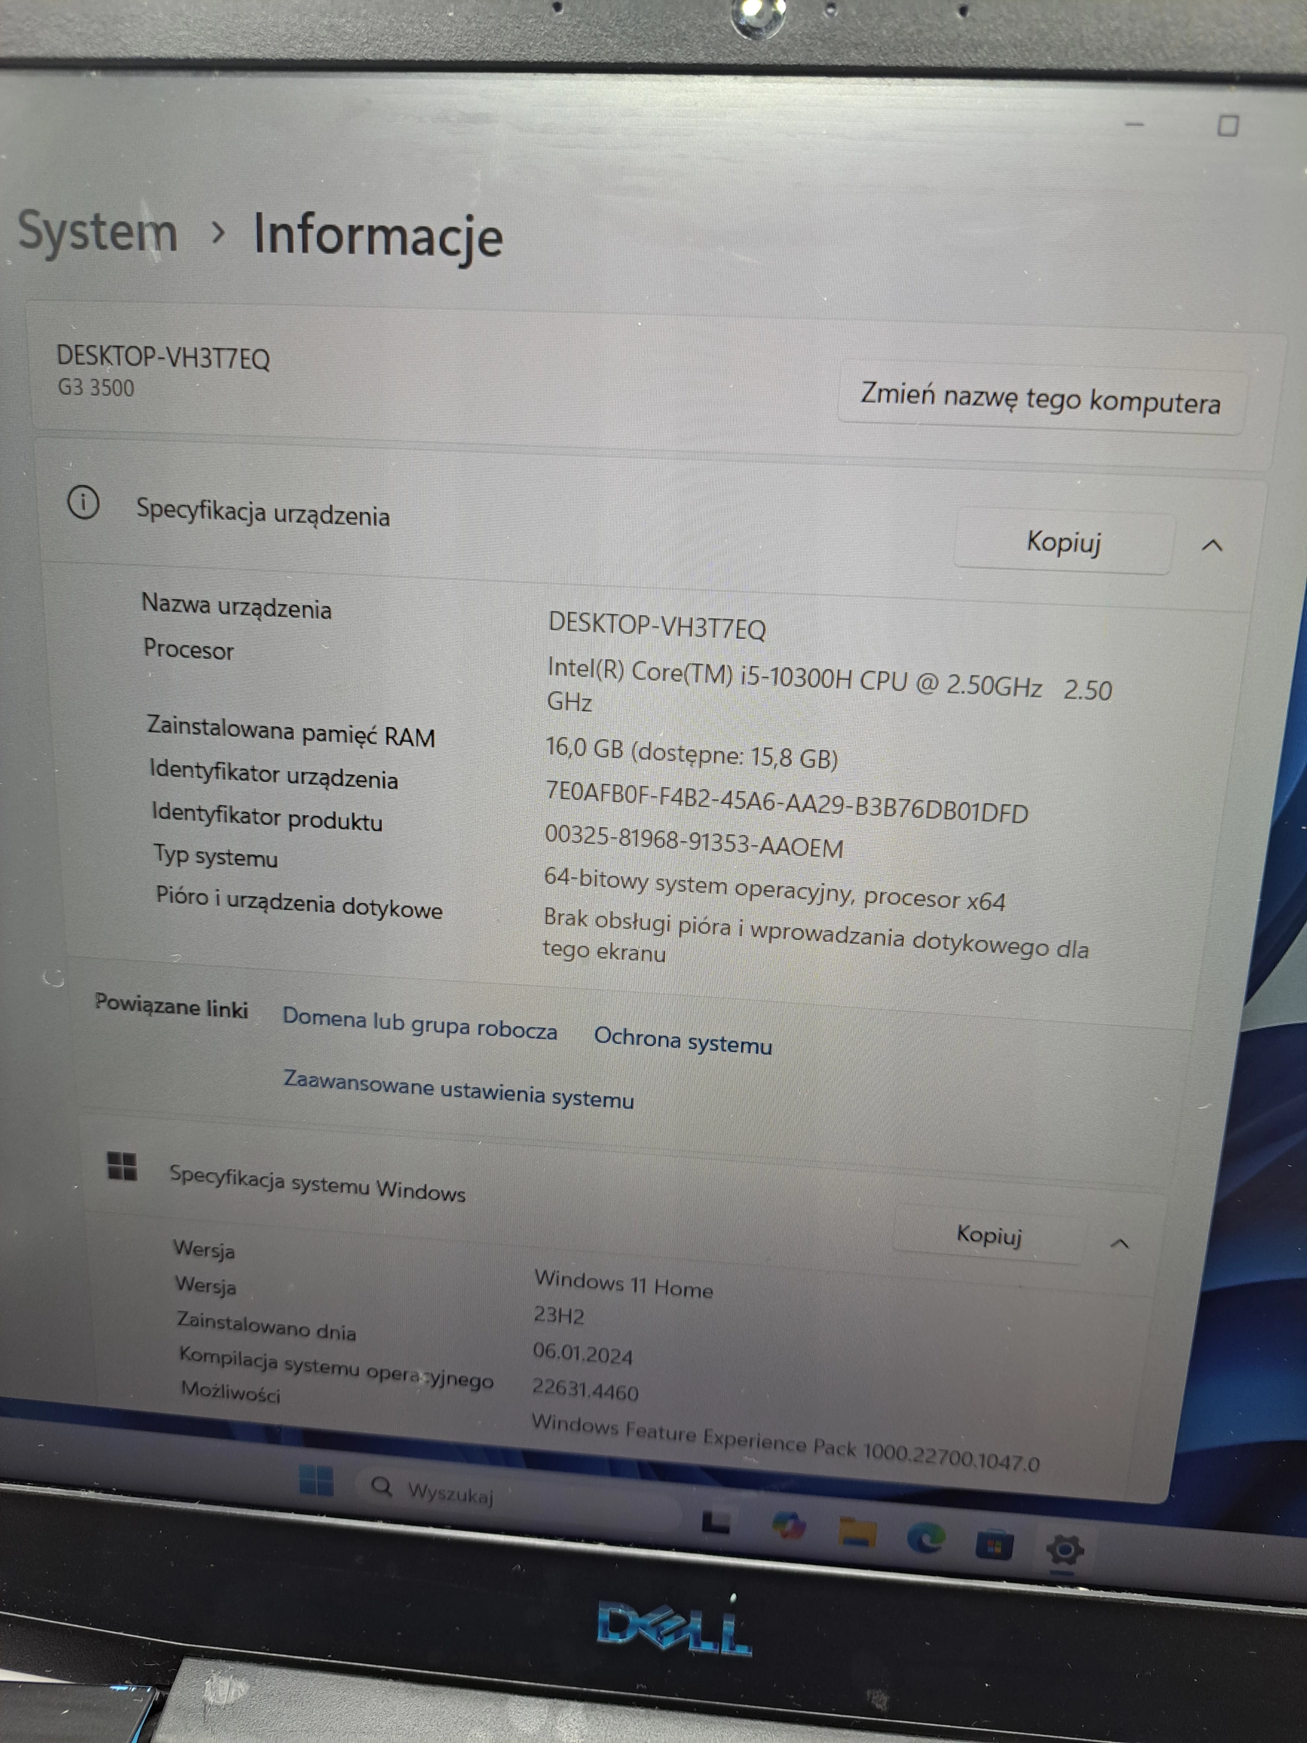Copy Windows specifications with Kopiuj
This screenshot has height=1743, width=1307.
click(989, 1235)
